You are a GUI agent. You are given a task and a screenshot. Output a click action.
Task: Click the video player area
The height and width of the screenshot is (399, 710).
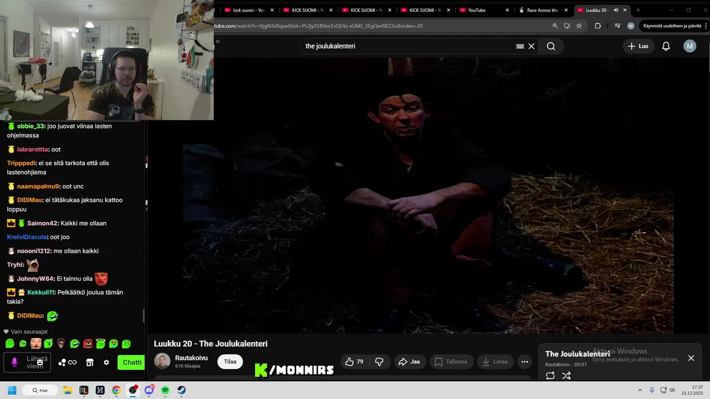[x=428, y=195]
